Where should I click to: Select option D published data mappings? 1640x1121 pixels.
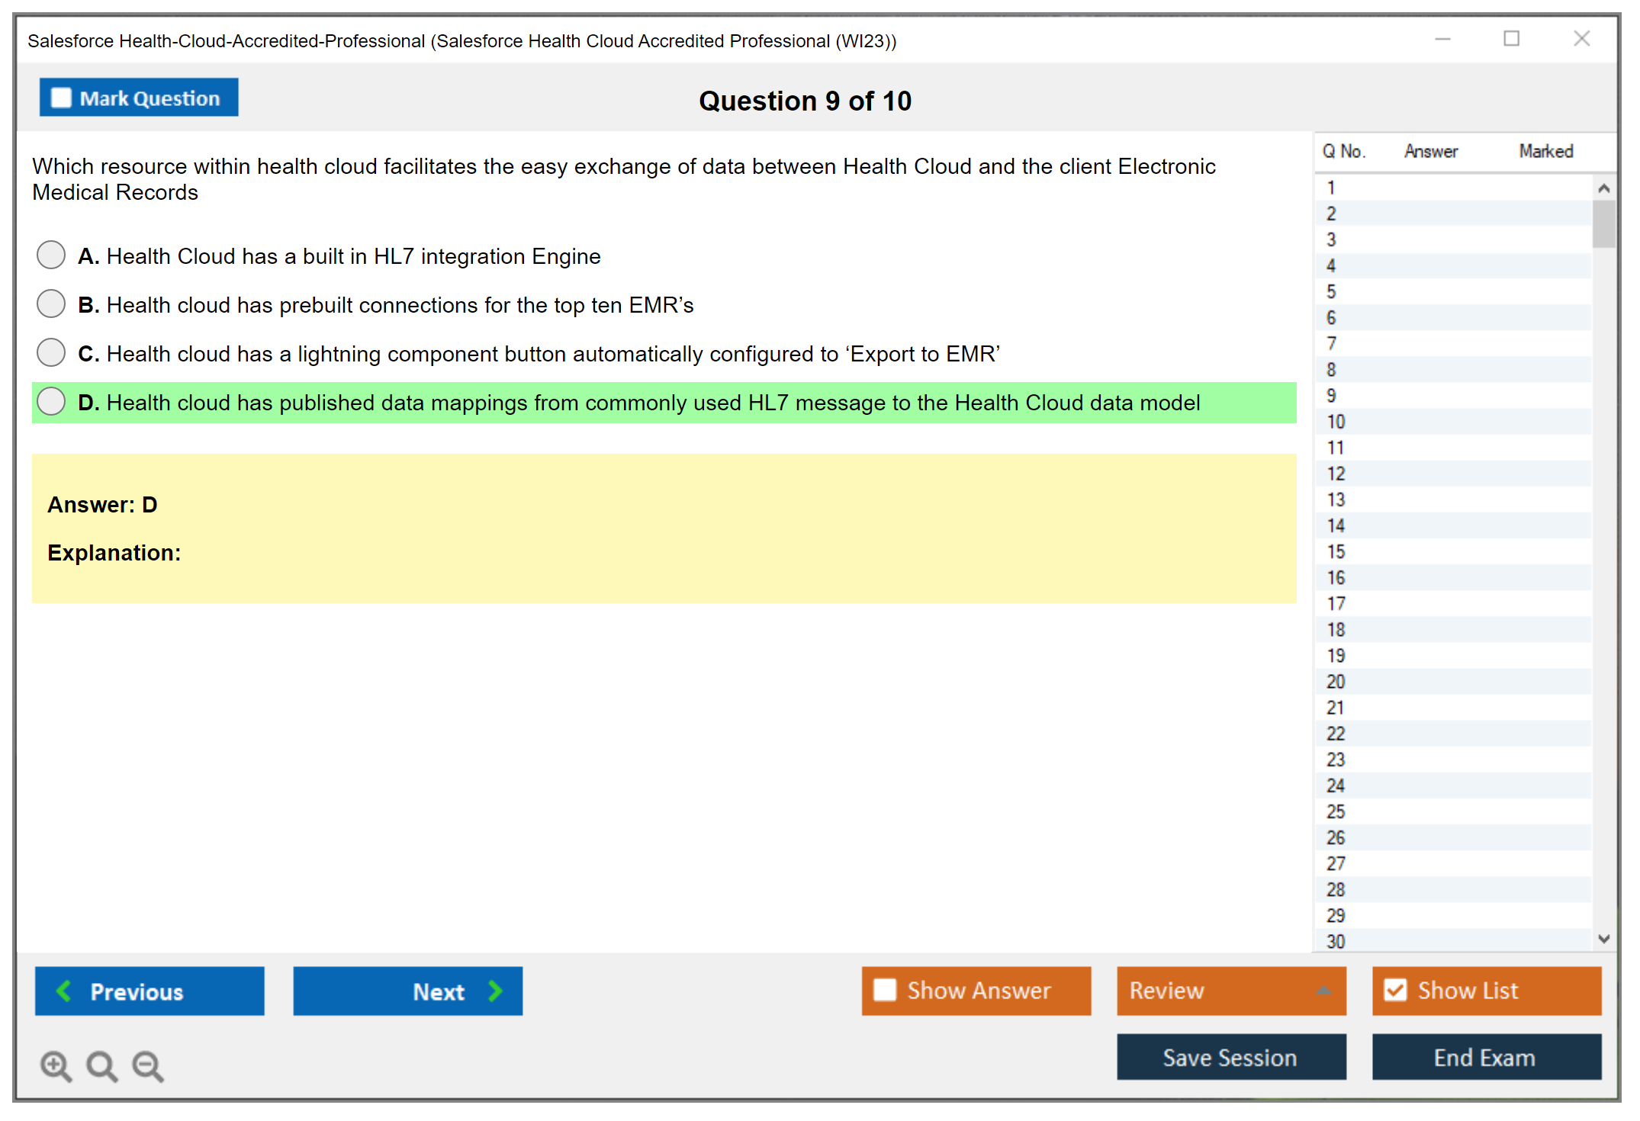coord(51,401)
